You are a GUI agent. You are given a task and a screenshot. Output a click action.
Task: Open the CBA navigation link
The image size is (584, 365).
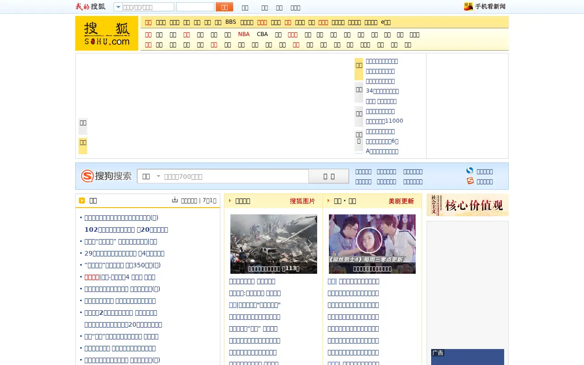(x=262, y=34)
